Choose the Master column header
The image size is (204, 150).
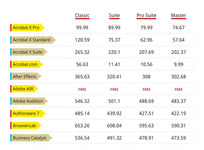(178, 16)
